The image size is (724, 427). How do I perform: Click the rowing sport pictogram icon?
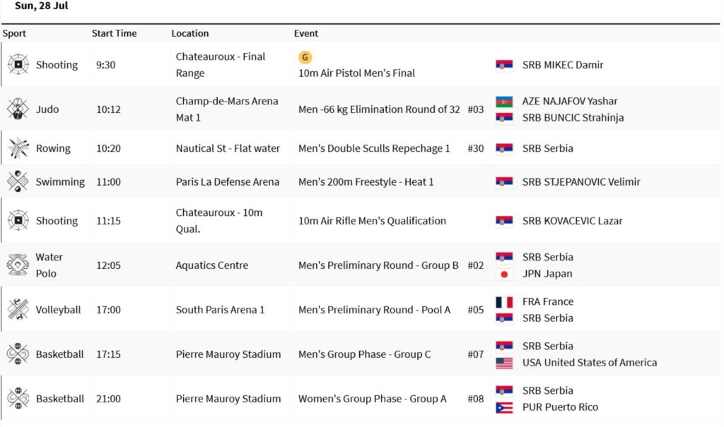(x=18, y=148)
